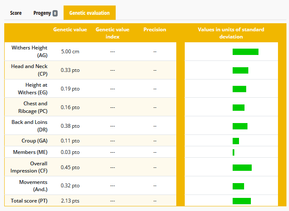This screenshot has width=289, height=211.
Task: Select the Back and Loins (DR) row label
Action: (x=29, y=126)
